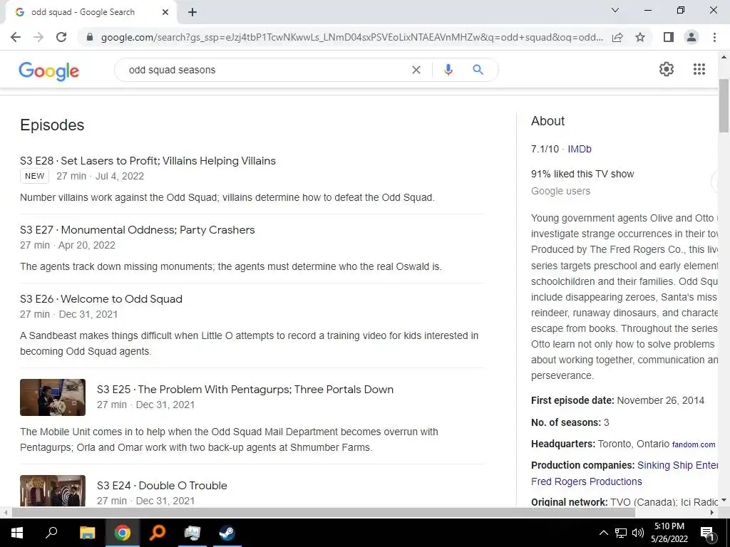Click vertical scrollbar thumb
730x547 pixels.
coord(724,105)
